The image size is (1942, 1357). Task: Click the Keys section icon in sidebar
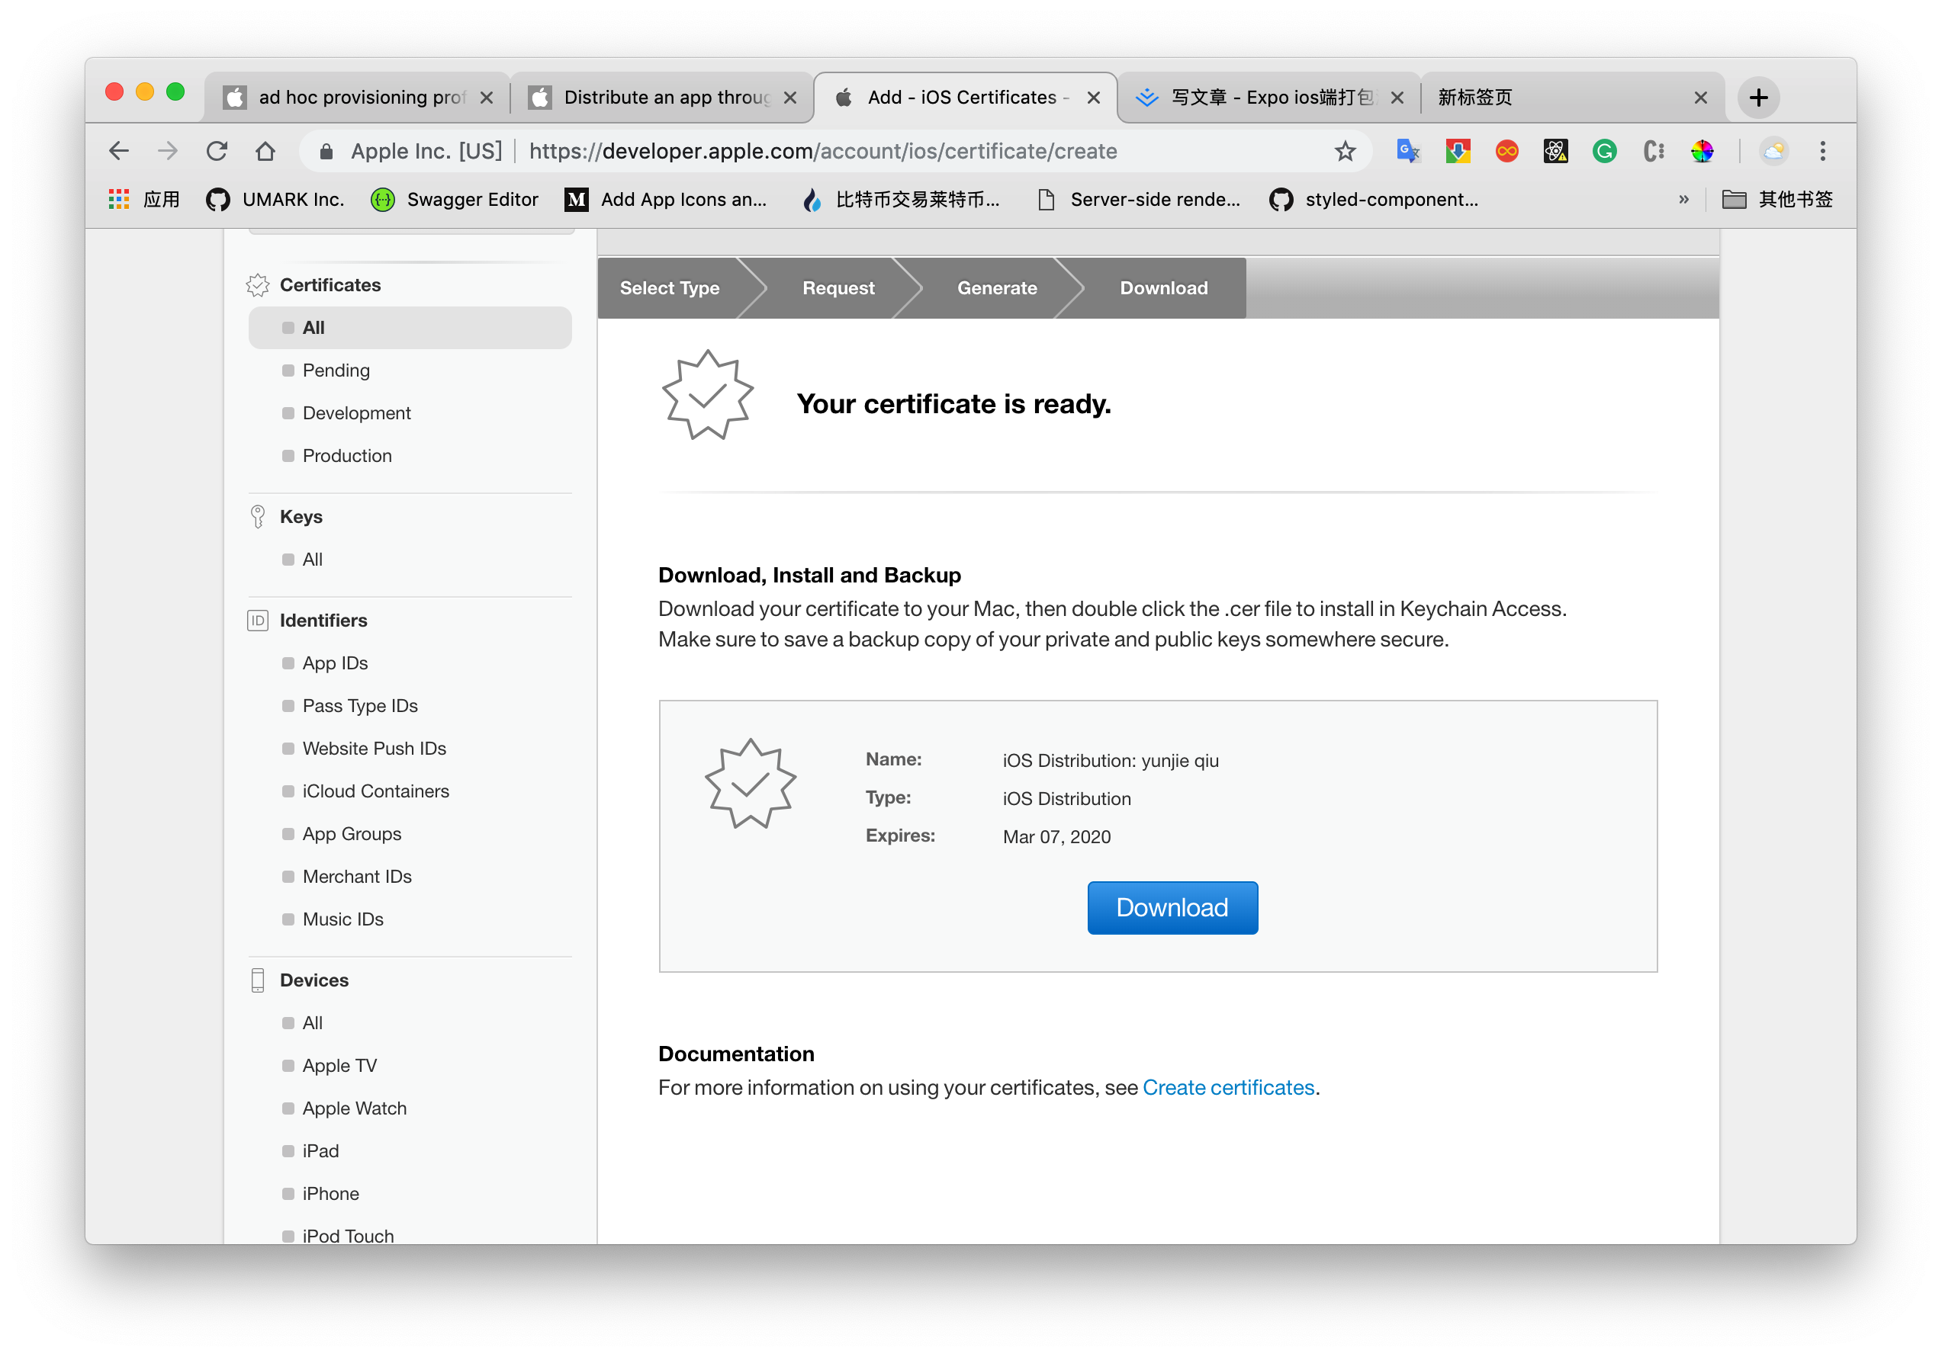pos(258,516)
